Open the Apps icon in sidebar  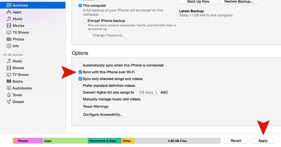coord(9,12)
